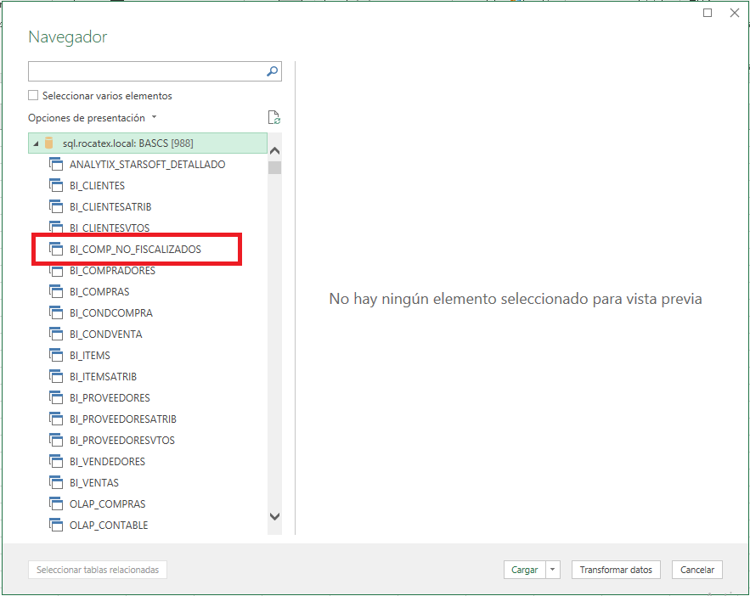Open Opciones de presentación dropdown

(x=92, y=118)
